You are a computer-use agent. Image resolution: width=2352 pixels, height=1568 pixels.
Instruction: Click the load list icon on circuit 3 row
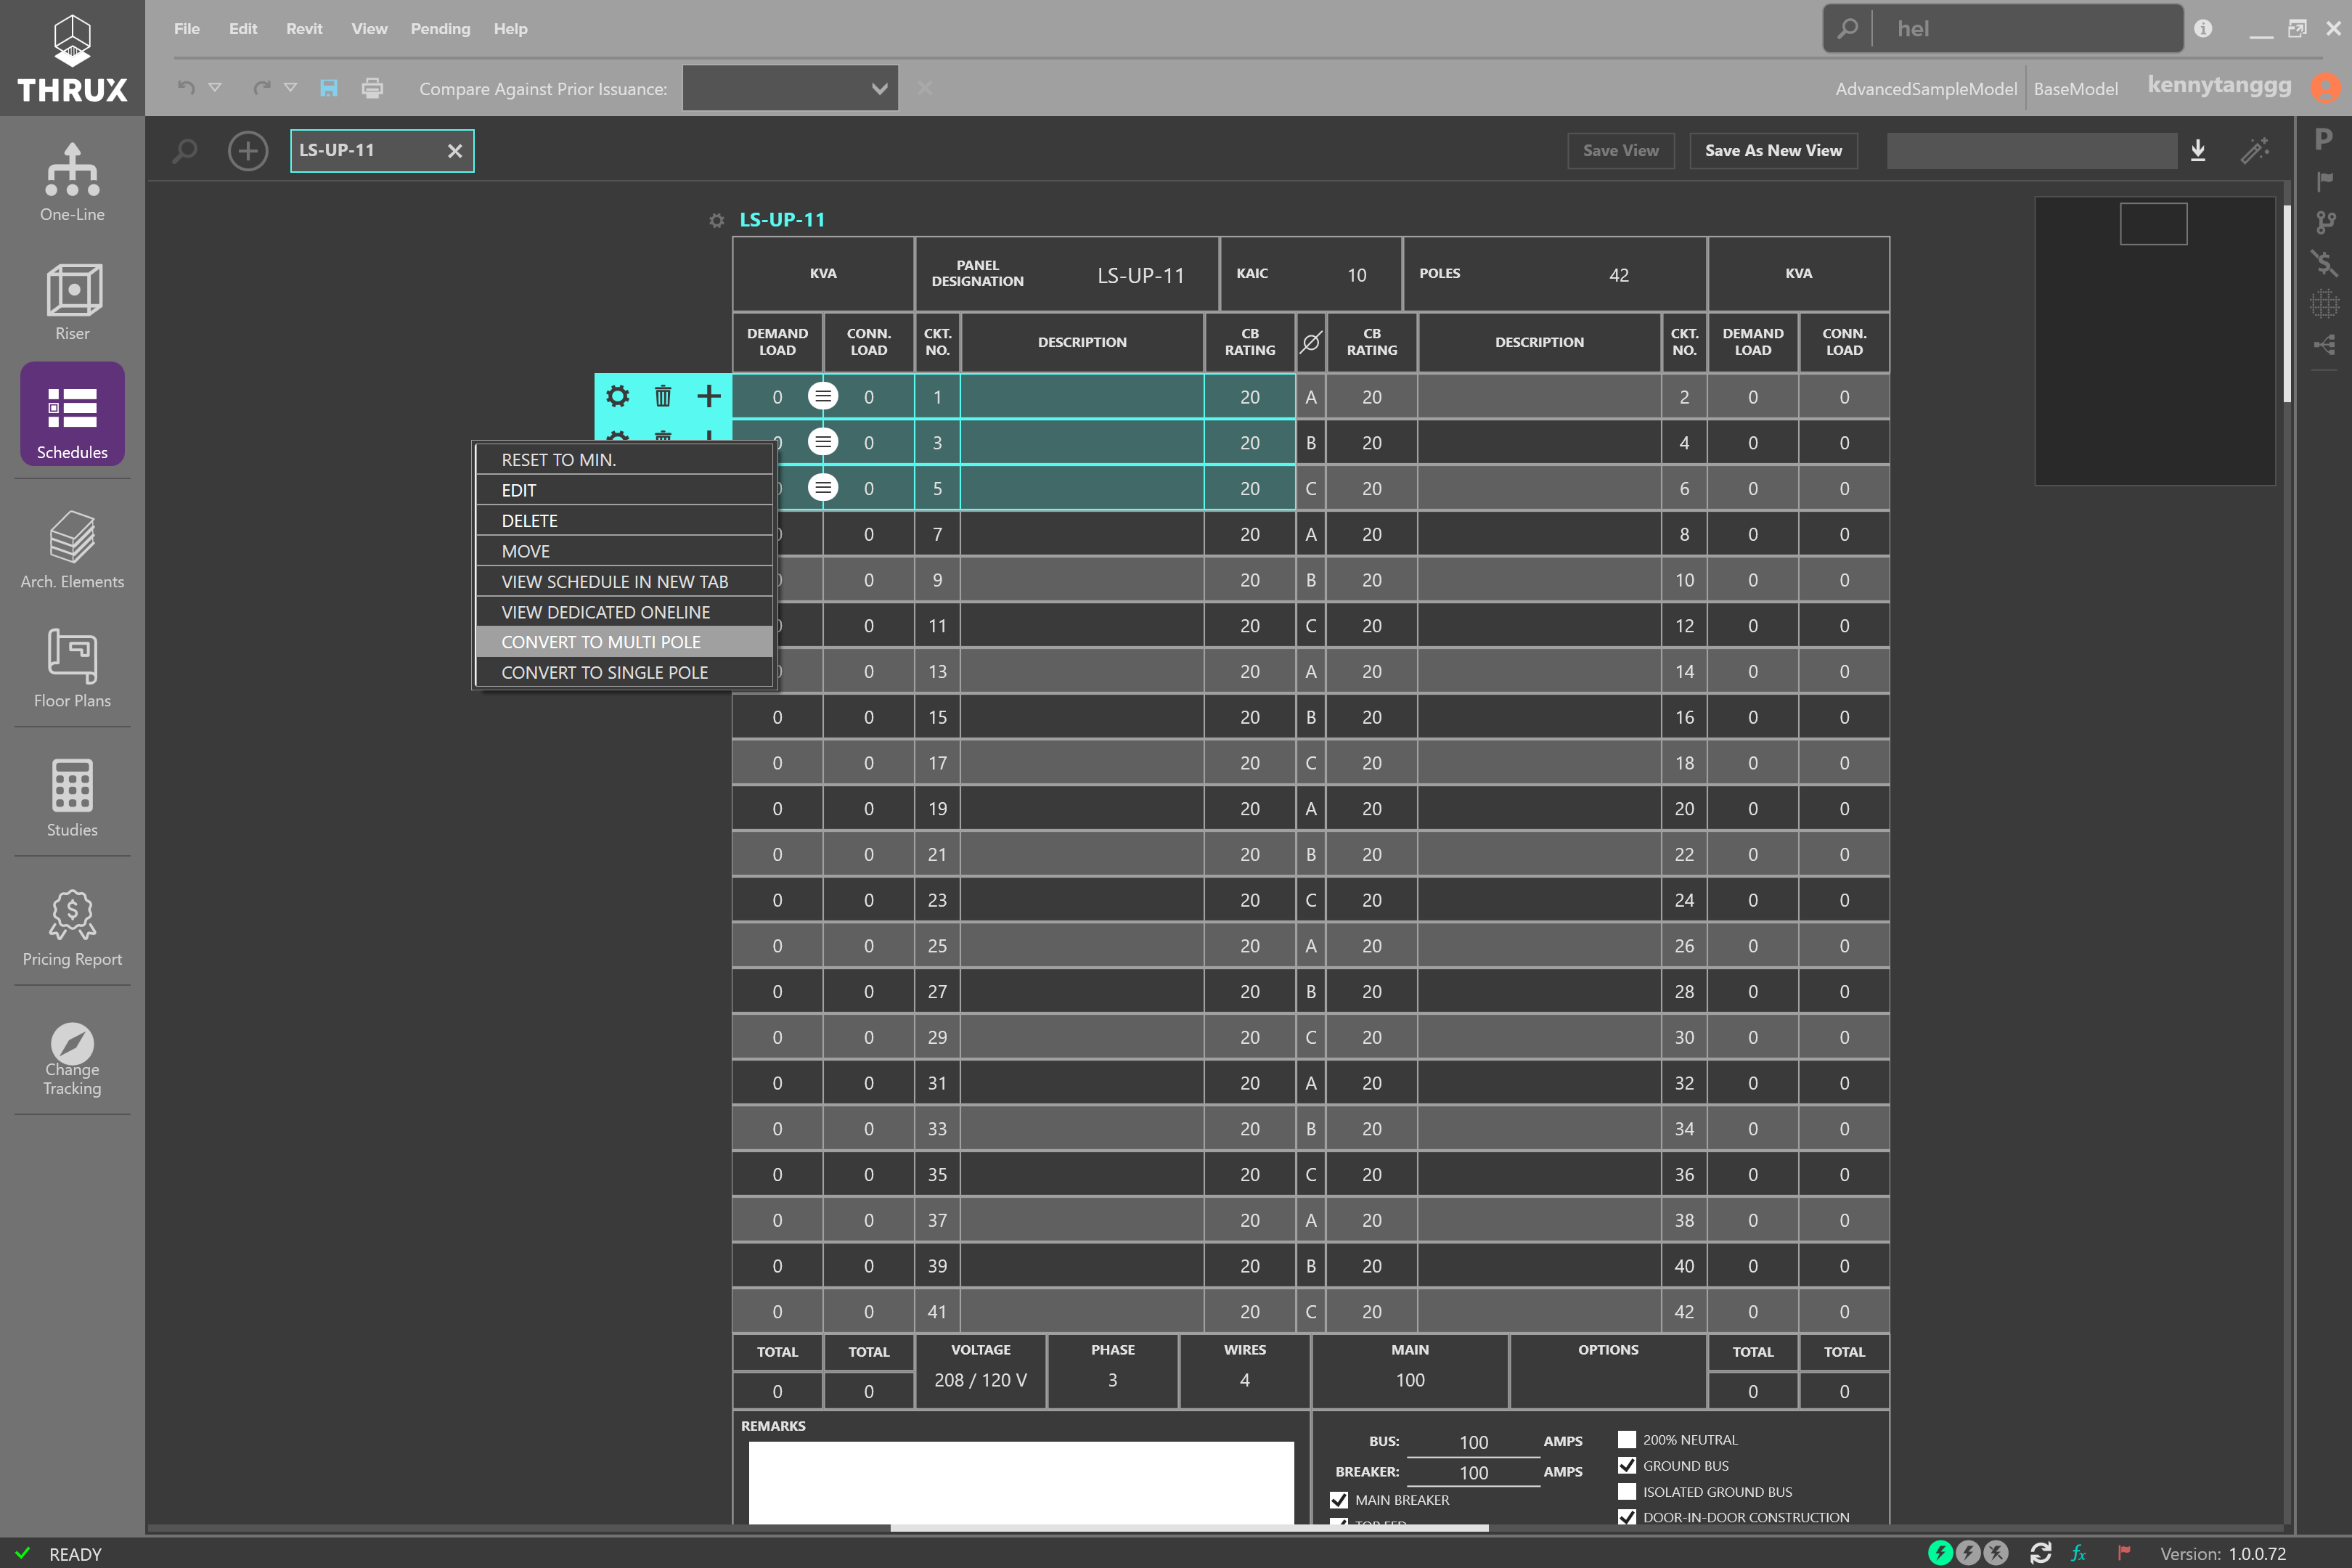(823, 442)
